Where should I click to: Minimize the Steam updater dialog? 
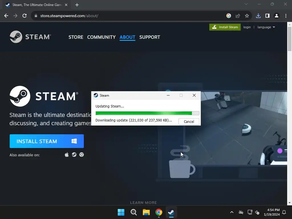coord(168,95)
